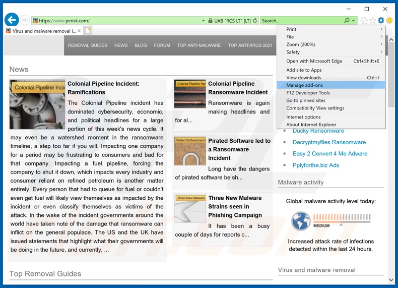Open REMOVAL GUIDES in the site navigation
The height and width of the screenshot is (288, 398).
87,45
